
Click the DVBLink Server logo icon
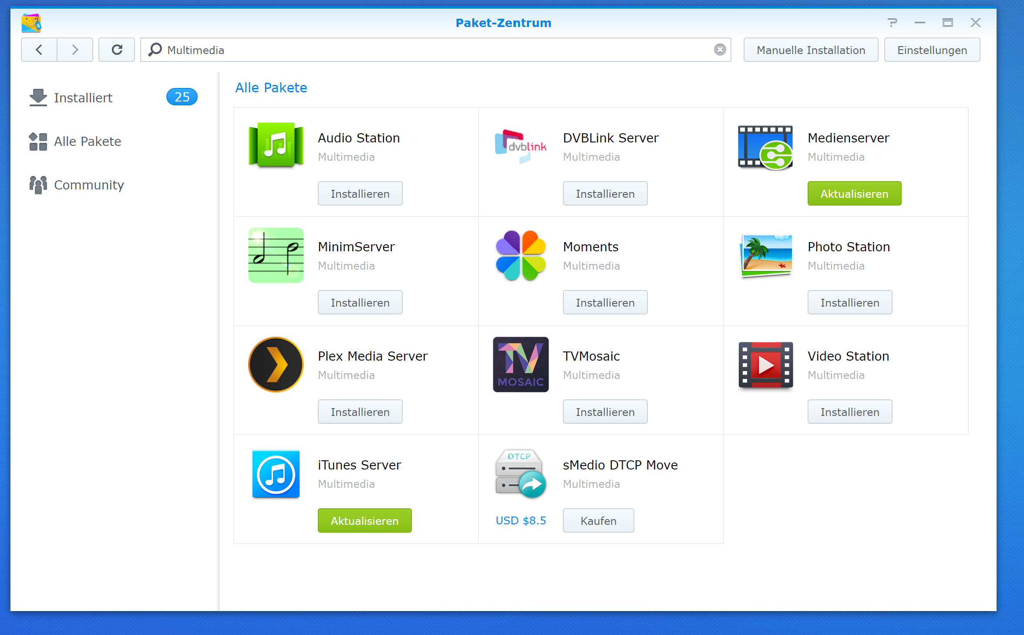coord(520,146)
